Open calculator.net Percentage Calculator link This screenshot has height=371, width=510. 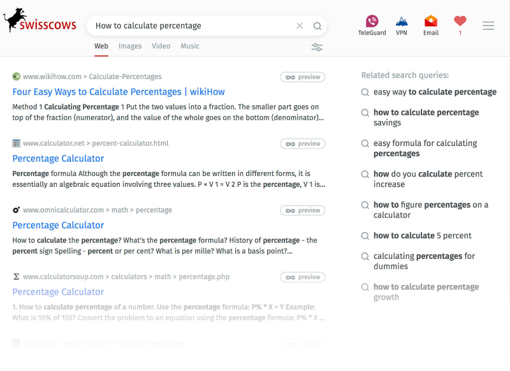point(58,159)
